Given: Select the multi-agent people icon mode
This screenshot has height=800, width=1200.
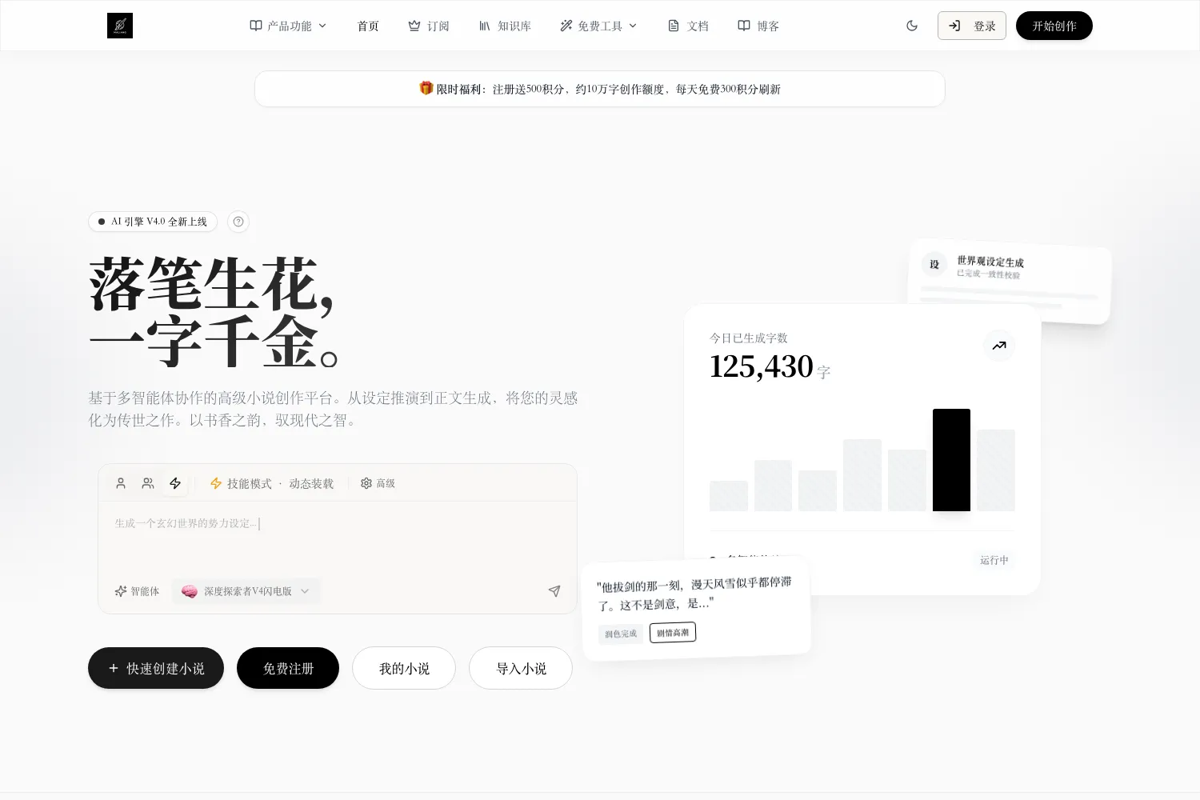Looking at the screenshot, I should coord(148,483).
